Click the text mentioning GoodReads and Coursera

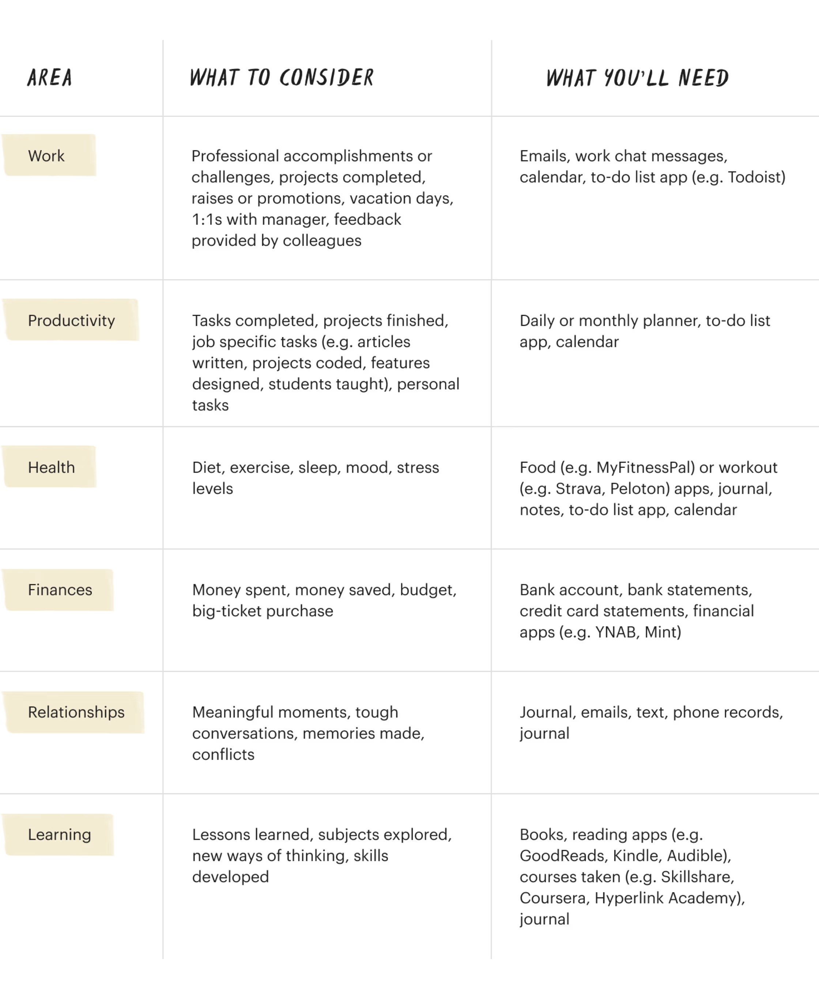click(x=633, y=876)
